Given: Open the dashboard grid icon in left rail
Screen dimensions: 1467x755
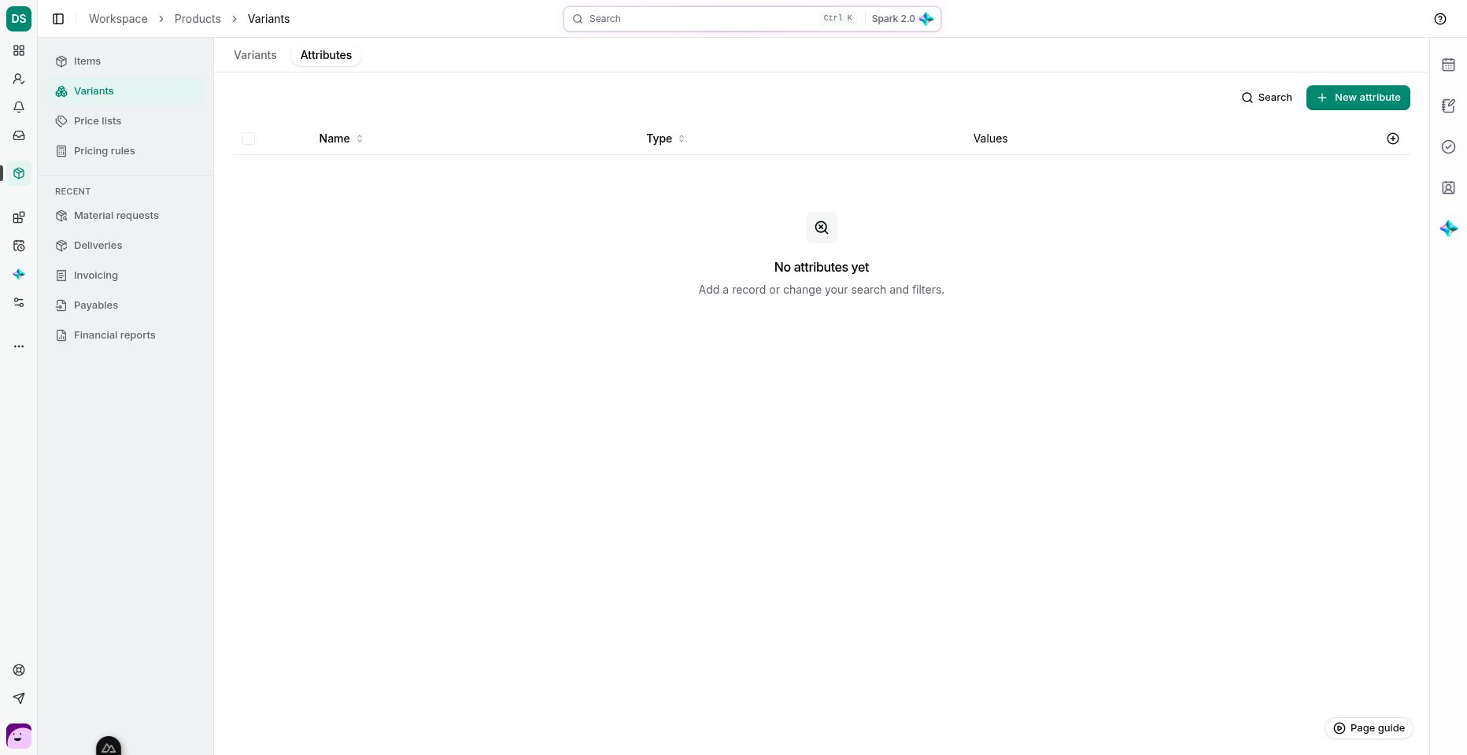Looking at the screenshot, I should (x=19, y=50).
